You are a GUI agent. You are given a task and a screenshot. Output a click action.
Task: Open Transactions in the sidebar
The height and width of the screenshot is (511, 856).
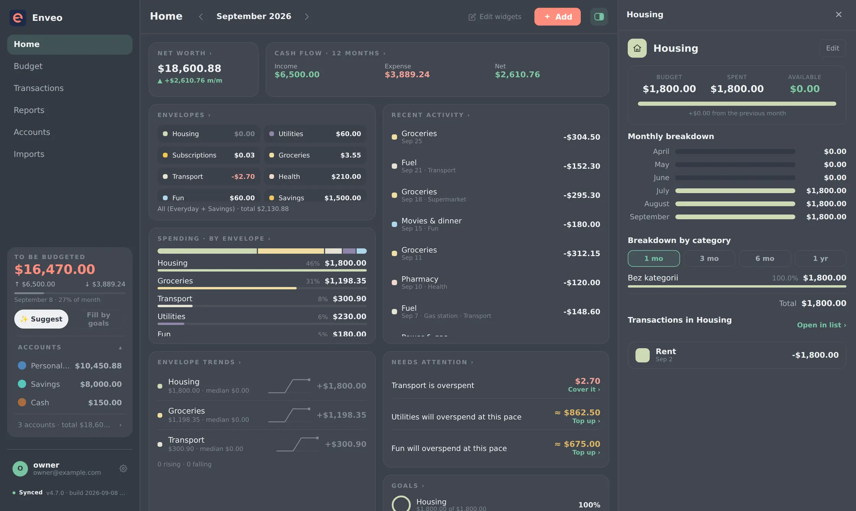(70, 88)
